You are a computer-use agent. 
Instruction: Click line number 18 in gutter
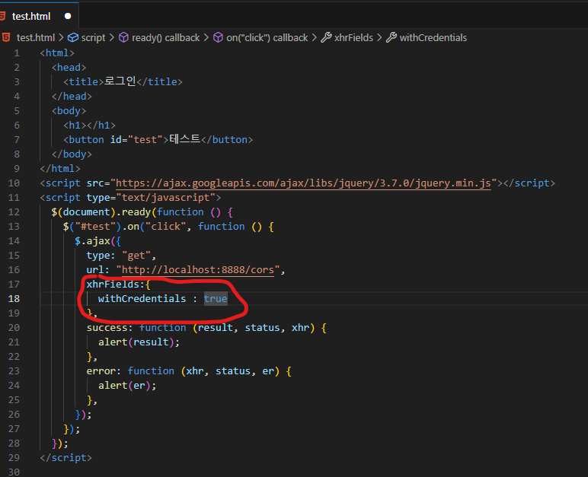pyautogui.click(x=14, y=299)
